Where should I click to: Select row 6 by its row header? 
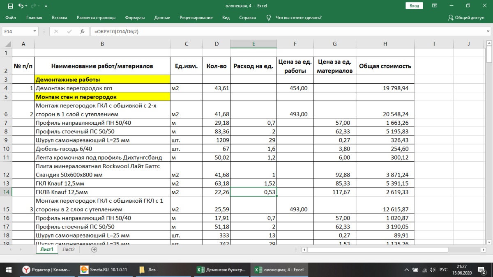[6, 110]
